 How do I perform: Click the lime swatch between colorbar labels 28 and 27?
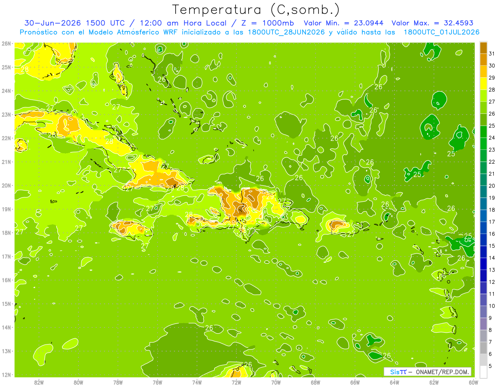[483, 96]
